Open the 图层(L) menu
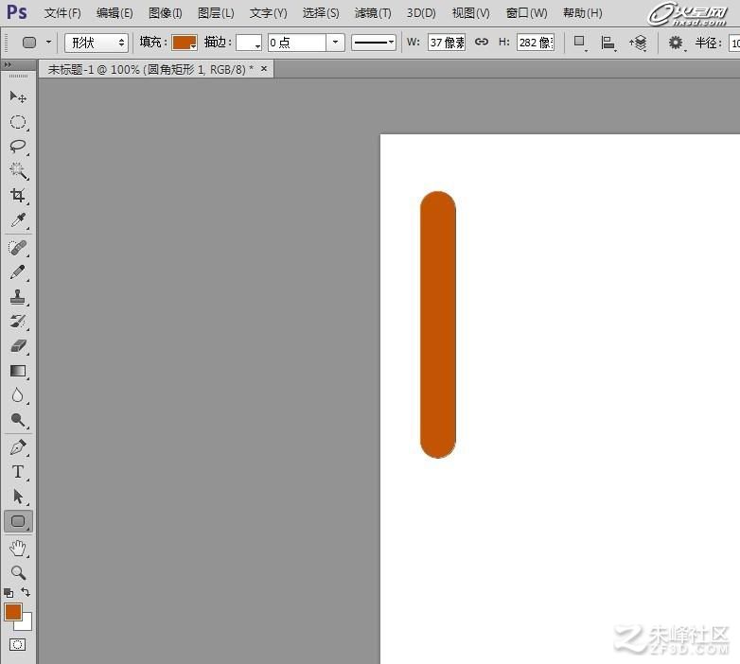Viewport: 740px width, 664px height. point(216,13)
